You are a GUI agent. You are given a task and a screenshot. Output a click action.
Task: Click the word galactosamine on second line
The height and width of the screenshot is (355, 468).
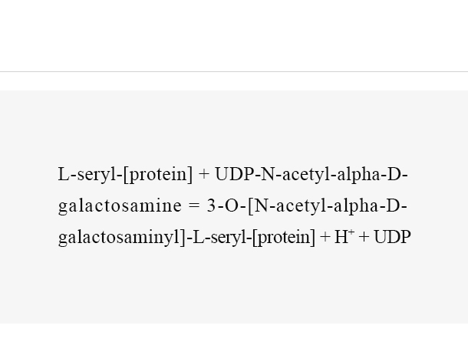120,205
